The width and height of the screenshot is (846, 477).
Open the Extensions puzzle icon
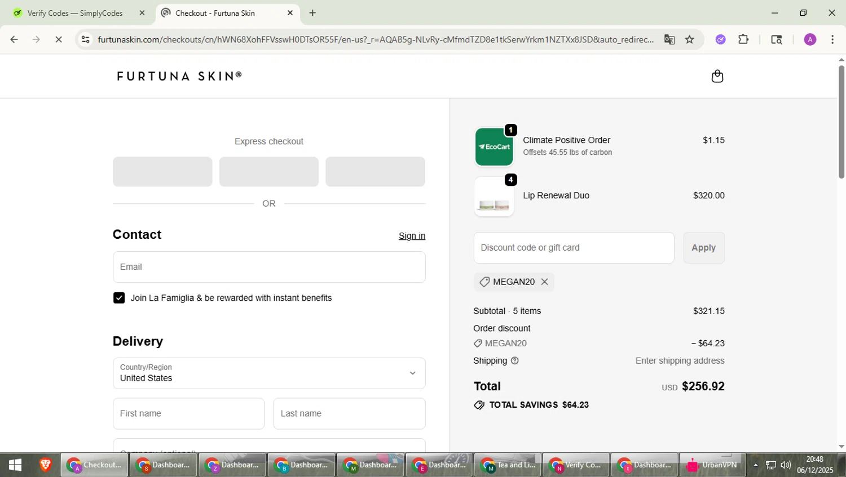coord(743,39)
